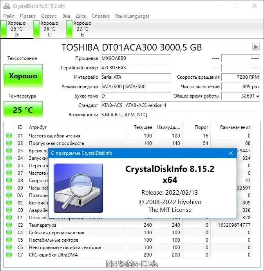Click status circle for attribute 0A
Screen dimensions: 264x271
(9, 195)
